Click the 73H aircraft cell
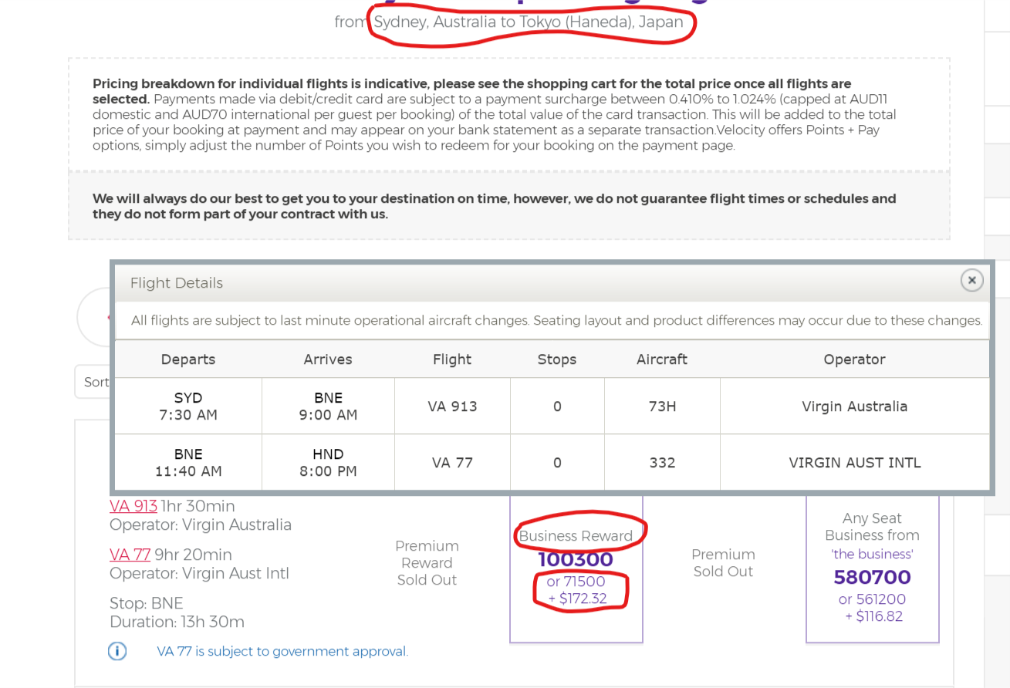The height and width of the screenshot is (688, 1010). click(x=662, y=406)
